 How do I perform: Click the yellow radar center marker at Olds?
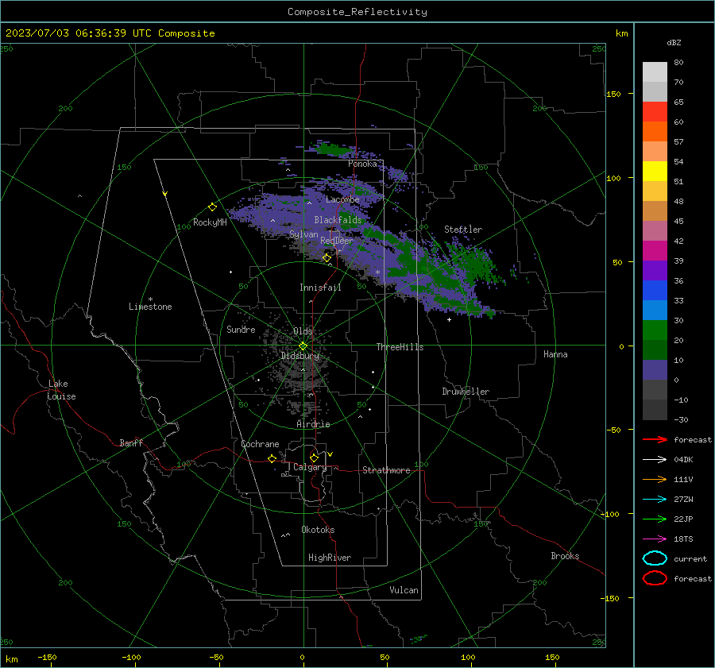click(x=303, y=346)
